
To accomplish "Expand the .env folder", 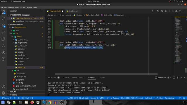I will point(26,30).
